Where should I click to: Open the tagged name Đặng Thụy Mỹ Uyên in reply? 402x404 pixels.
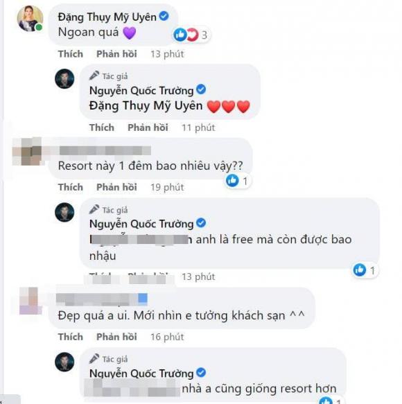click(x=146, y=105)
